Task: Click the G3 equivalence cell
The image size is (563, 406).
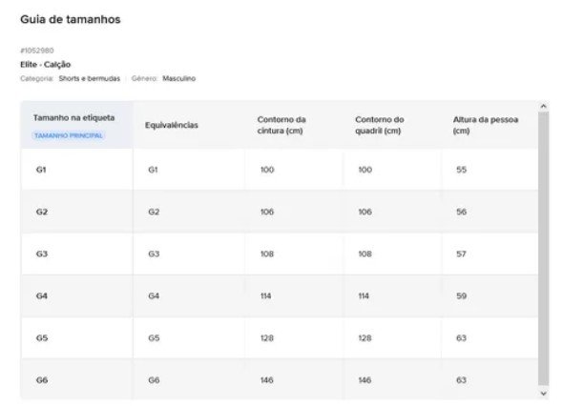Action: [x=189, y=254]
